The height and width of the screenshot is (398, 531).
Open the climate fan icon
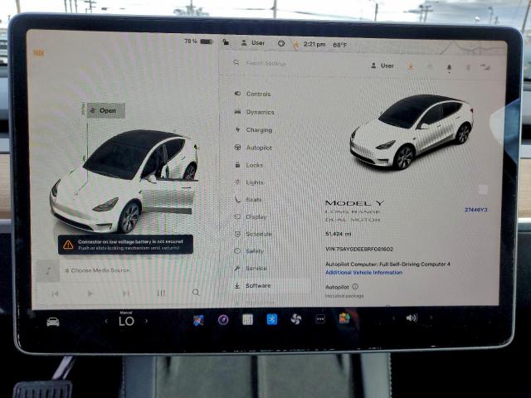point(296,318)
